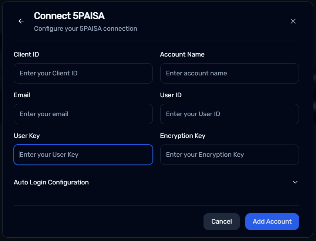
Task: Focus the User Key input field
Action: [x=83, y=155]
